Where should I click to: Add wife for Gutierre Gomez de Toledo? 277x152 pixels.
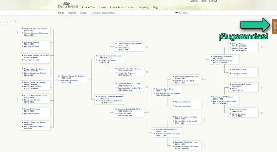pyautogui.click(x=31, y=60)
